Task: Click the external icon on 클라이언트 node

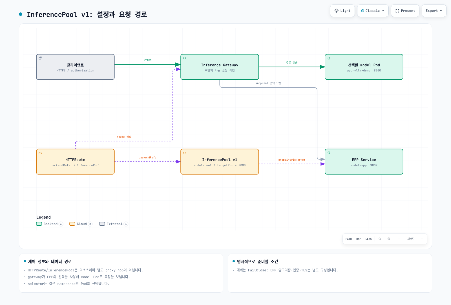Action: pyautogui.click(x=40, y=58)
